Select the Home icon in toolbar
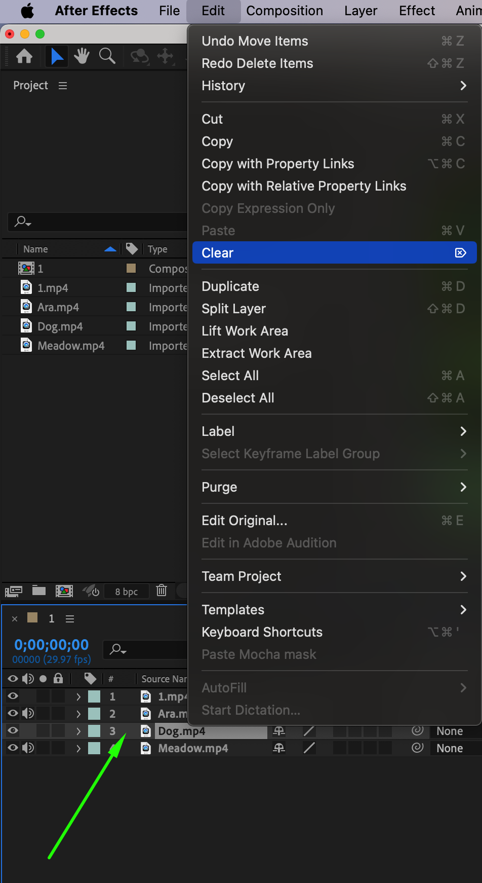Image resolution: width=482 pixels, height=883 pixels. [24, 56]
